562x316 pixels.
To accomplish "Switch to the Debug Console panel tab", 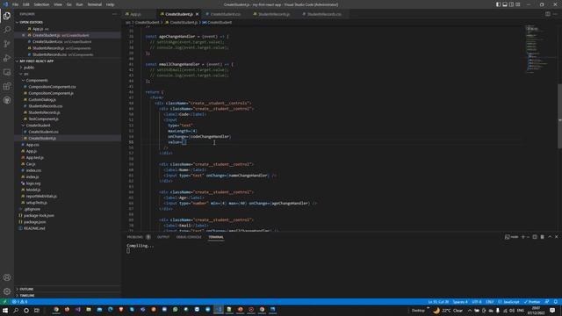I will [189, 237].
